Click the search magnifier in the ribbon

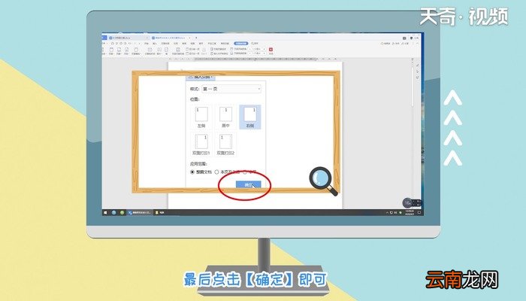coord(252,44)
